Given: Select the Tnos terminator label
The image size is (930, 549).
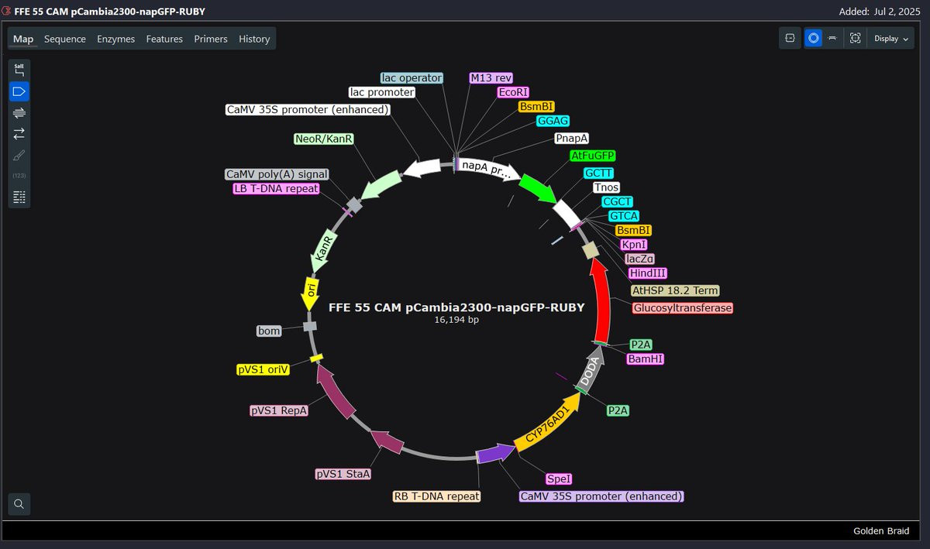Looking at the screenshot, I should [x=606, y=187].
